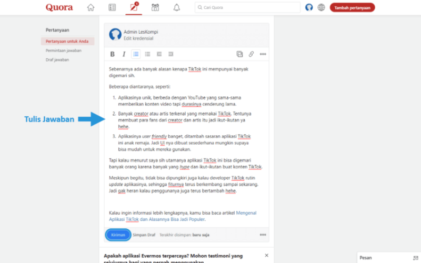Select Pertanyaan untuk Anda in sidebar
Screen dimensions: 421x263
click(x=67, y=42)
